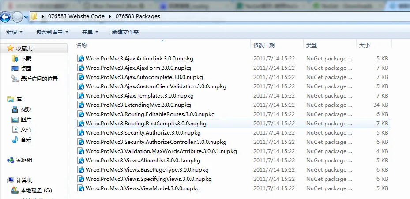Open the 组织 dropdown menu
410x199 pixels.
pos(15,32)
